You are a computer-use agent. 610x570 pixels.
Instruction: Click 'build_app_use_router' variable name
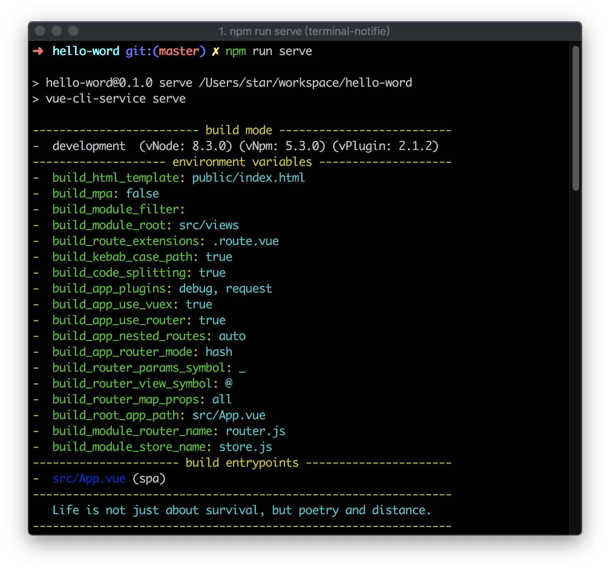point(119,320)
